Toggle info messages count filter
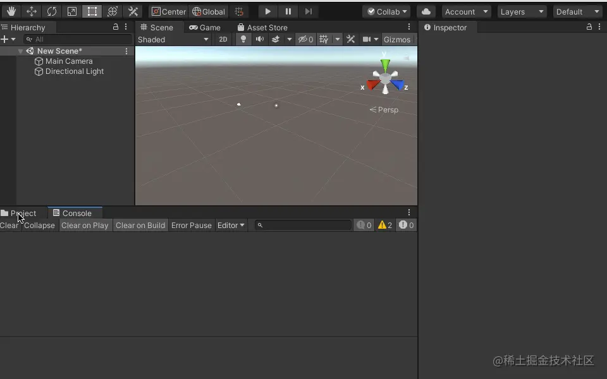The width and height of the screenshot is (607, 379). [x=364, y=225]
